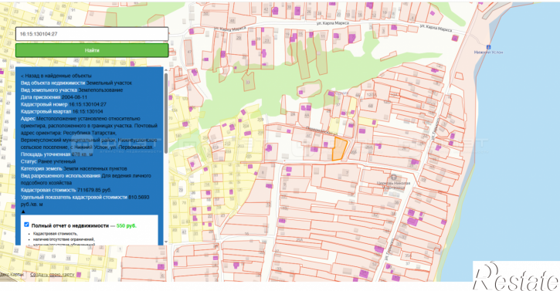
Task: Click the 'Кадастровый квартал 16:15:130104' row
Action: click(62, 111)
